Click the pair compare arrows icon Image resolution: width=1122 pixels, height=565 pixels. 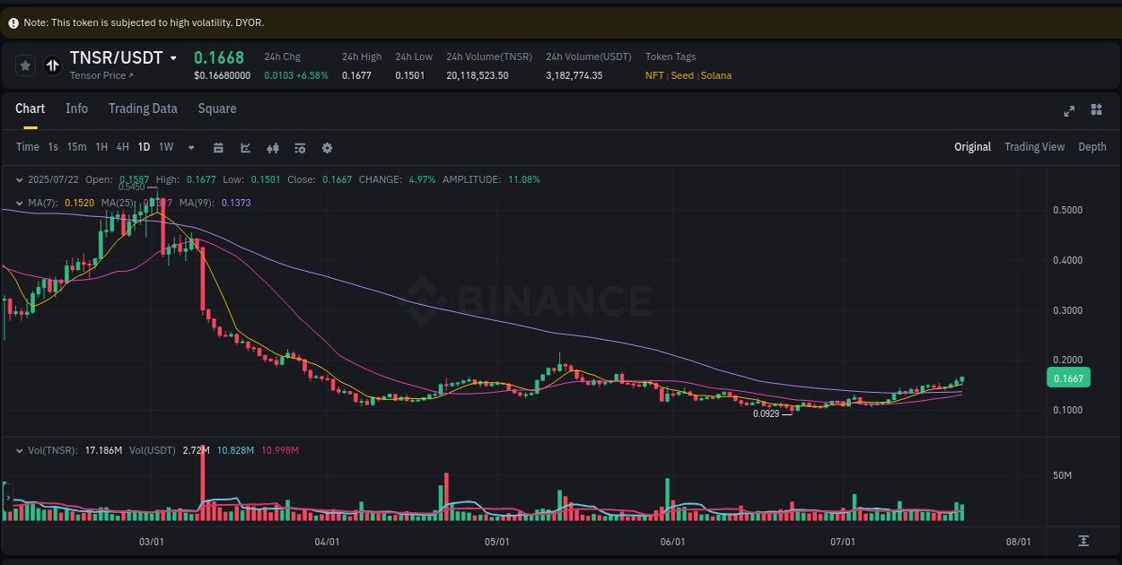click(52, 65)
